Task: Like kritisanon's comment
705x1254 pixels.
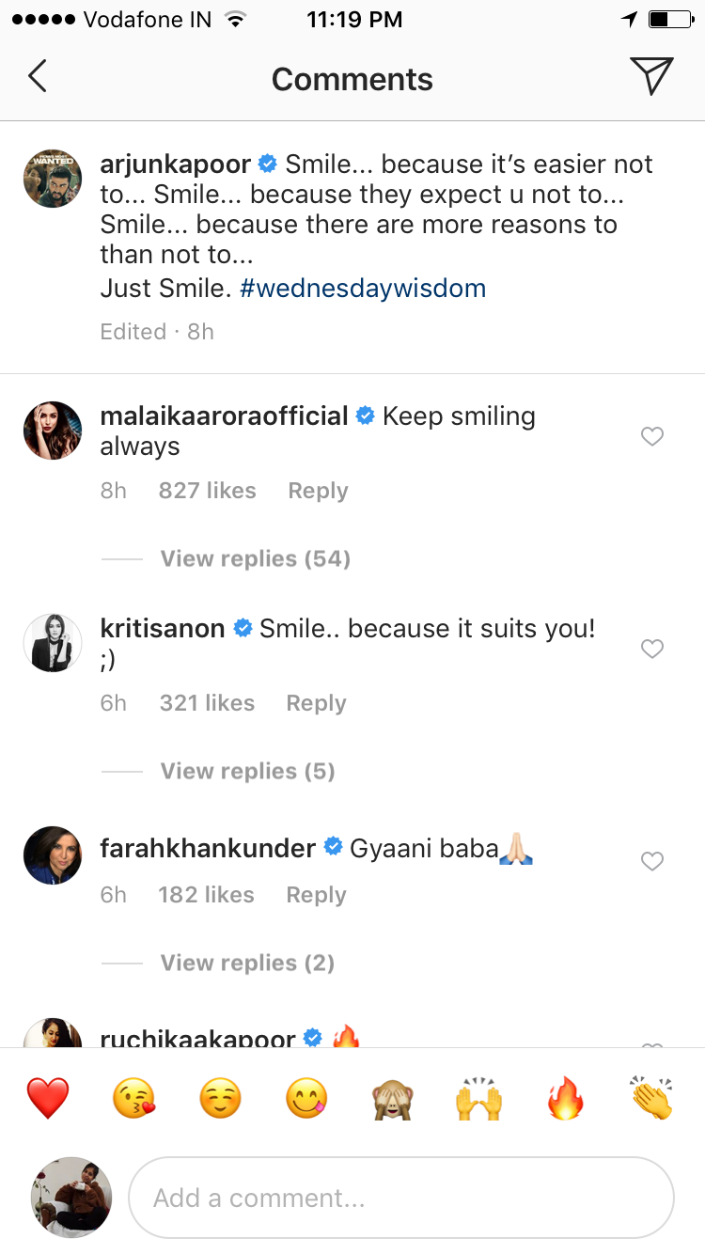Action: click(x=651, y=649)
